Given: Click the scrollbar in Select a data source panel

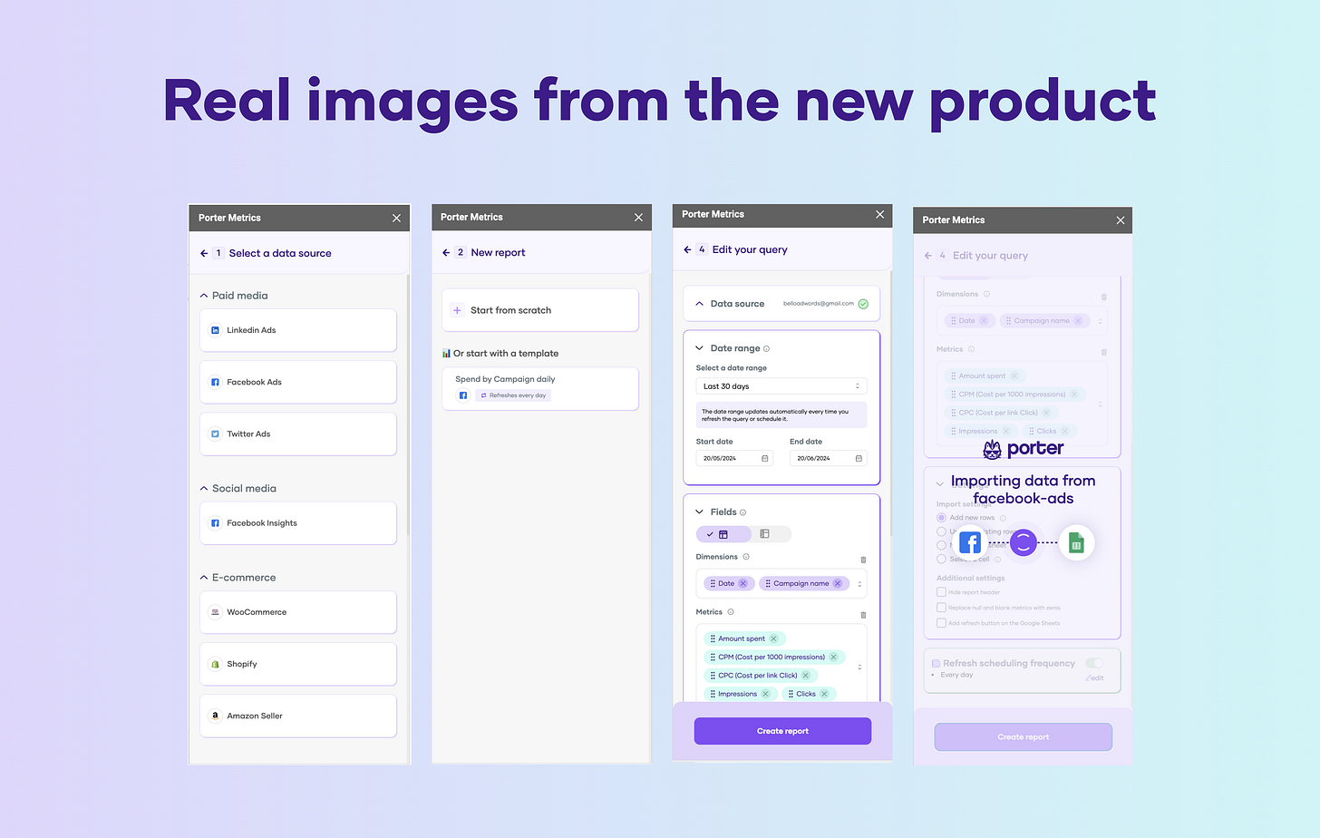Looking at the screenshot, I should 408,404.
